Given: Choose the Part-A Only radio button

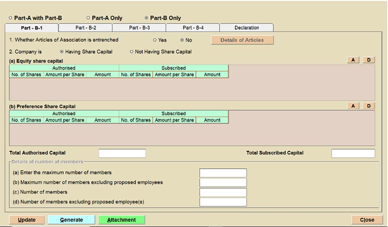Looking at the screenshot, I should click(88, 18).
